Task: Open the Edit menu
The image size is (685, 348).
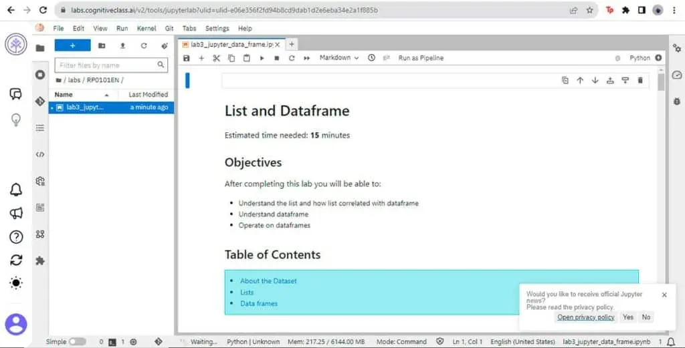Action: coord(79,28)
